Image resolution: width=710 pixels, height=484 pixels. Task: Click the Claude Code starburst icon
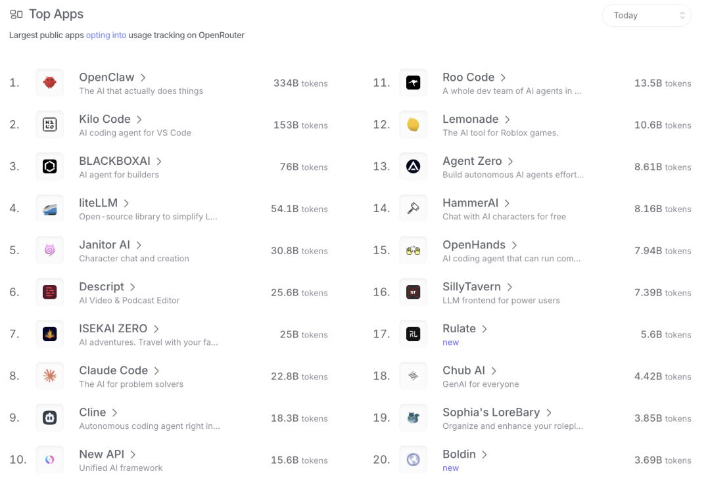(x=50, y=376)
